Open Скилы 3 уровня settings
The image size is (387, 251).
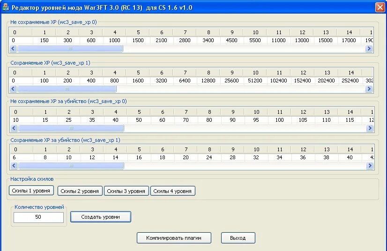(126, 191)
